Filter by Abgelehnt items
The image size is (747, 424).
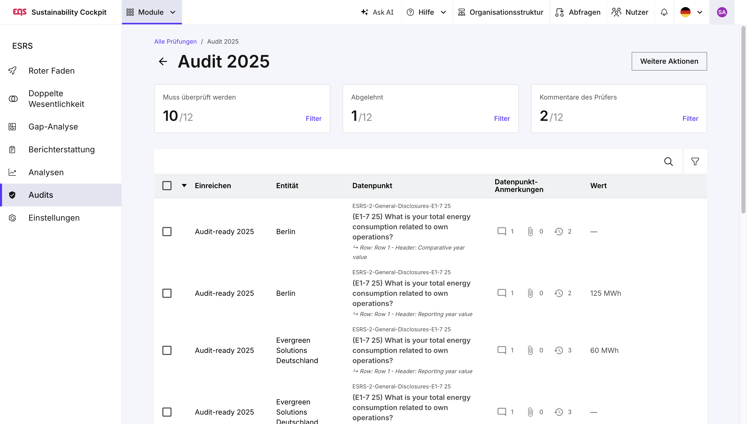(x=502, y=119)
